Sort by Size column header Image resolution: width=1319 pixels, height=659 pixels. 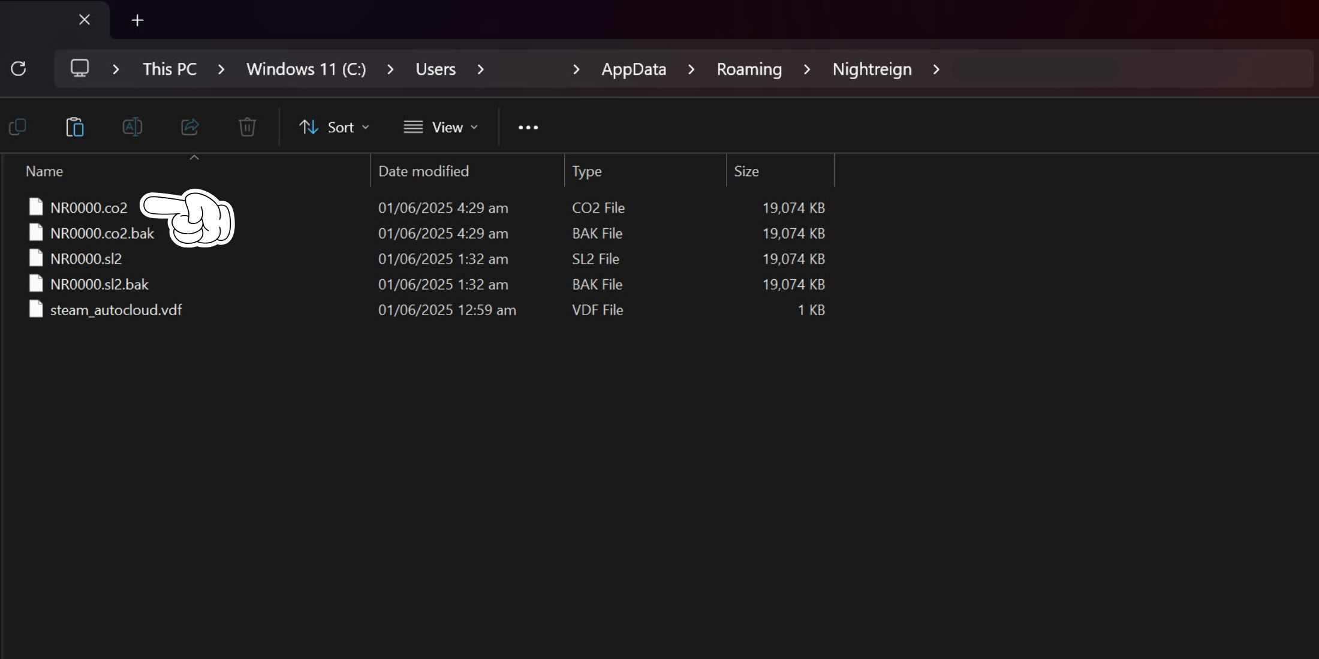pyautogui.click(x=746, y=171)
